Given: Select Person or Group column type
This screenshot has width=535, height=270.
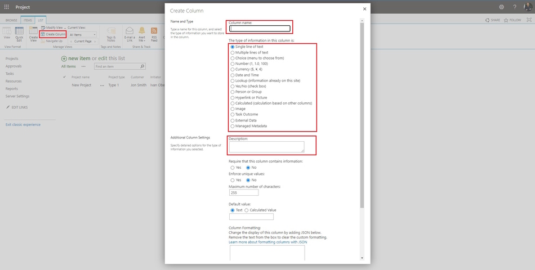Looking at the screenshot, I should coord(233,92).
